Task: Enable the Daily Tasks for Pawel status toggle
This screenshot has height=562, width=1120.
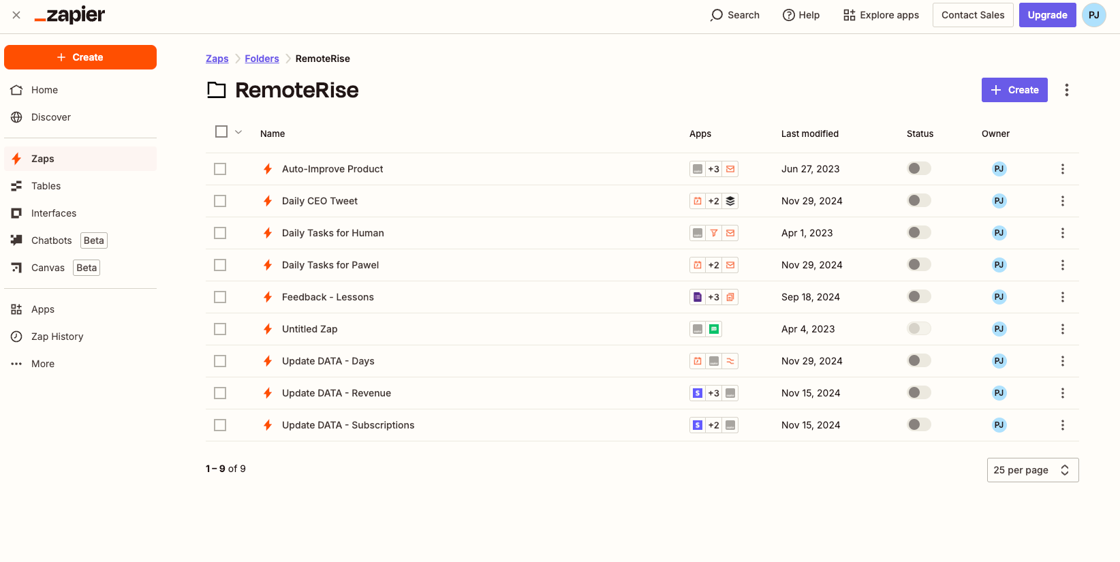Action: (919, 264)
